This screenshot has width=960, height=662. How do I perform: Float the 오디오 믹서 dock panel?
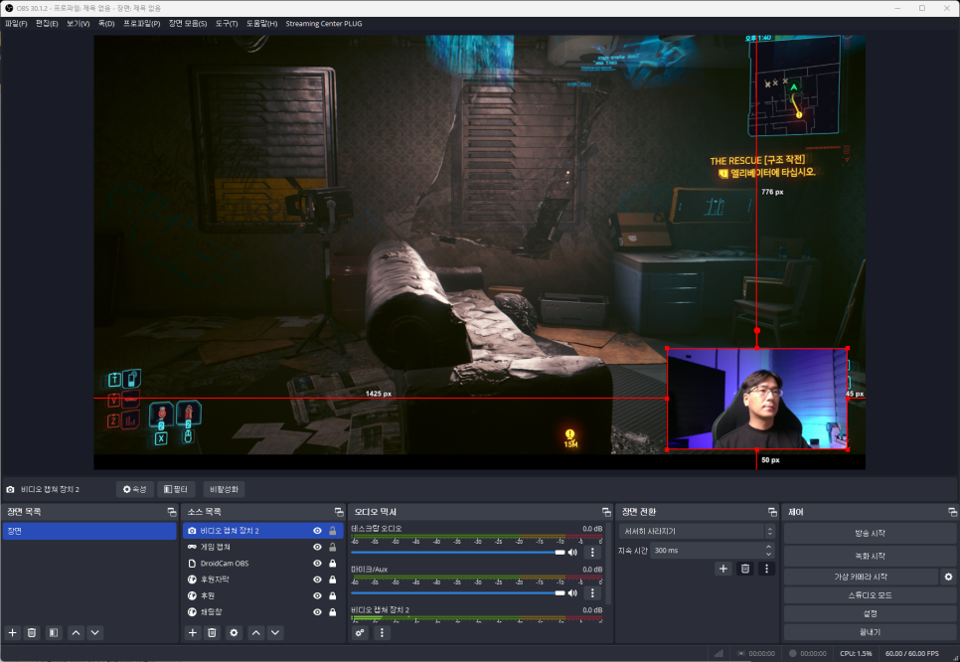point(606,512)
